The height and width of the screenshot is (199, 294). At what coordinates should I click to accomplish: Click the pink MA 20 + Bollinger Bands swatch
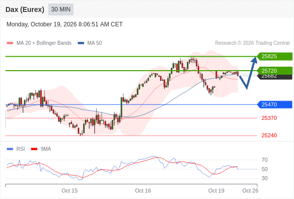[x=10, y=43]
